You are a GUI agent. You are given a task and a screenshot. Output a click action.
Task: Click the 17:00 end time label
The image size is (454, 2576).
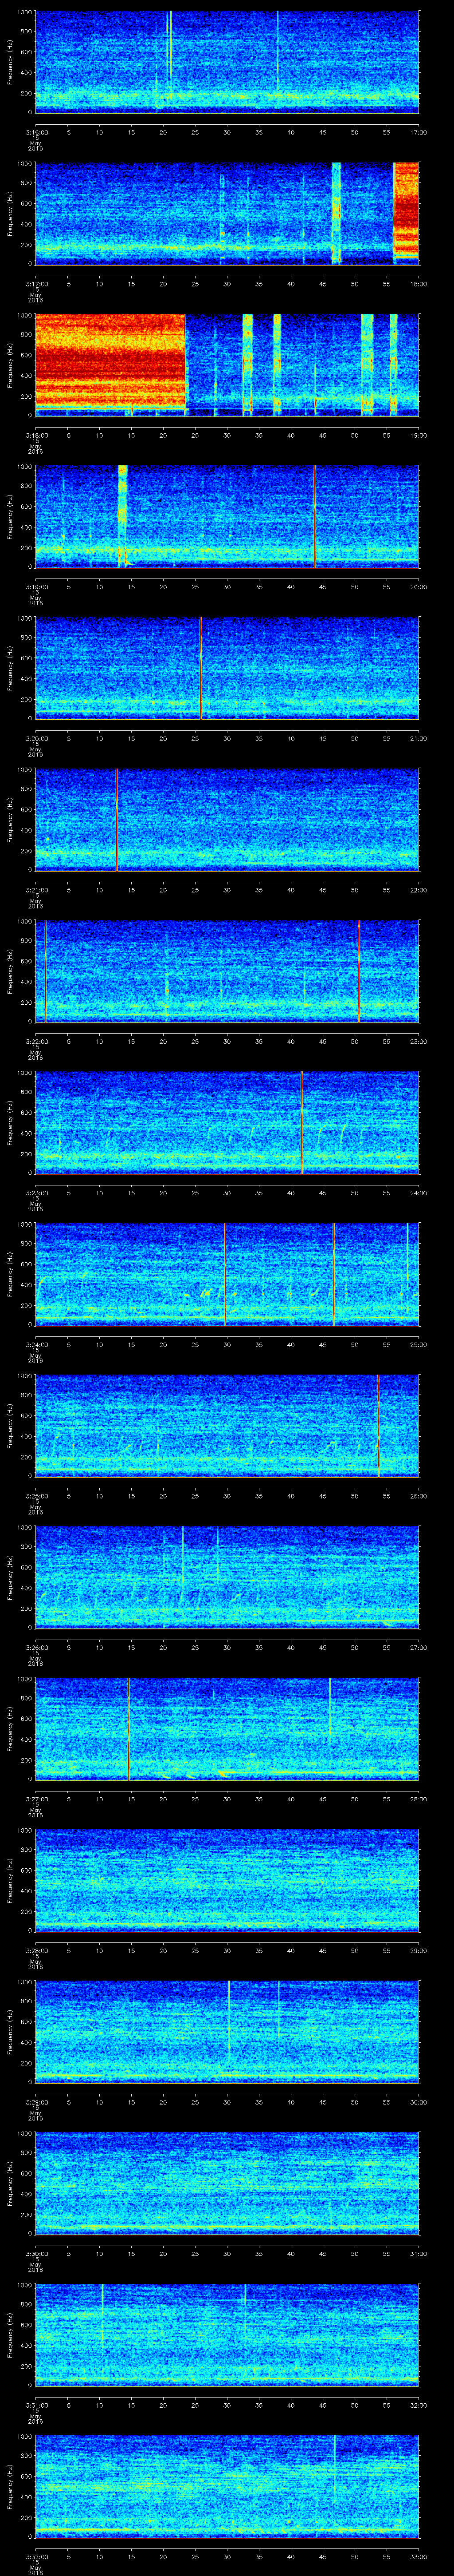click(419, 132)
